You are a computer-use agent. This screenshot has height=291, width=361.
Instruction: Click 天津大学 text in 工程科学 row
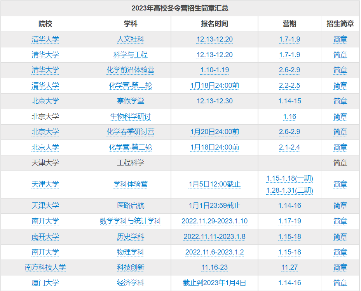[x=45, y=163]
